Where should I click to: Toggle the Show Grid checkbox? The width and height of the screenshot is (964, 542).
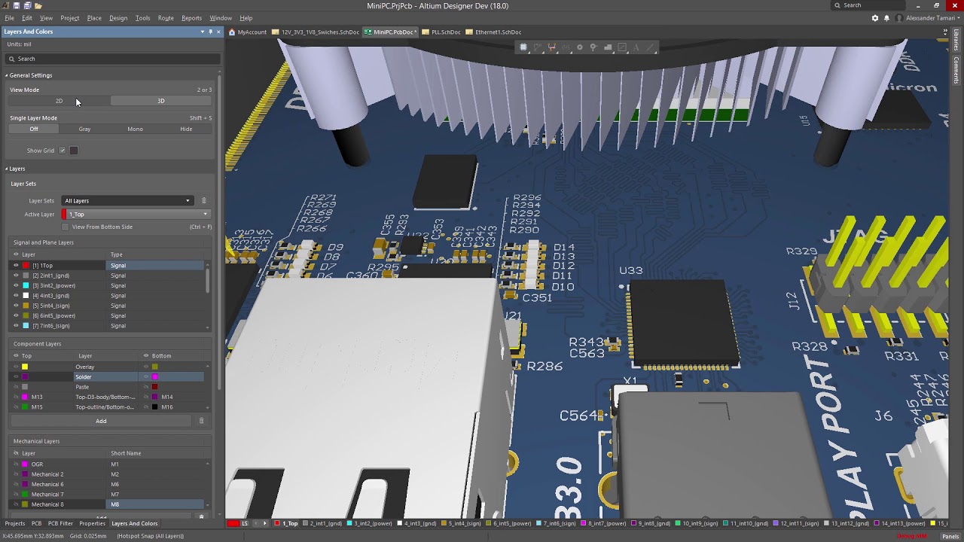point(63,151)
